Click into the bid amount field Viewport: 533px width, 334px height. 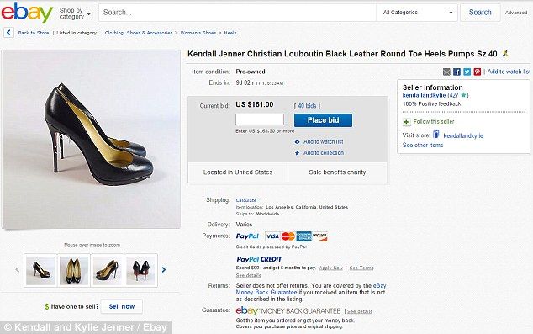[x=260, y=119]
